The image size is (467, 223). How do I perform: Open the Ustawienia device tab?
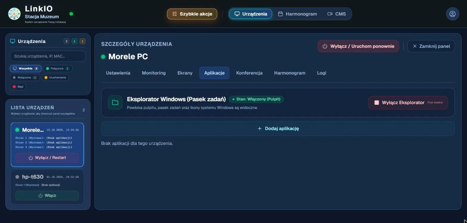tap(118, 73)
